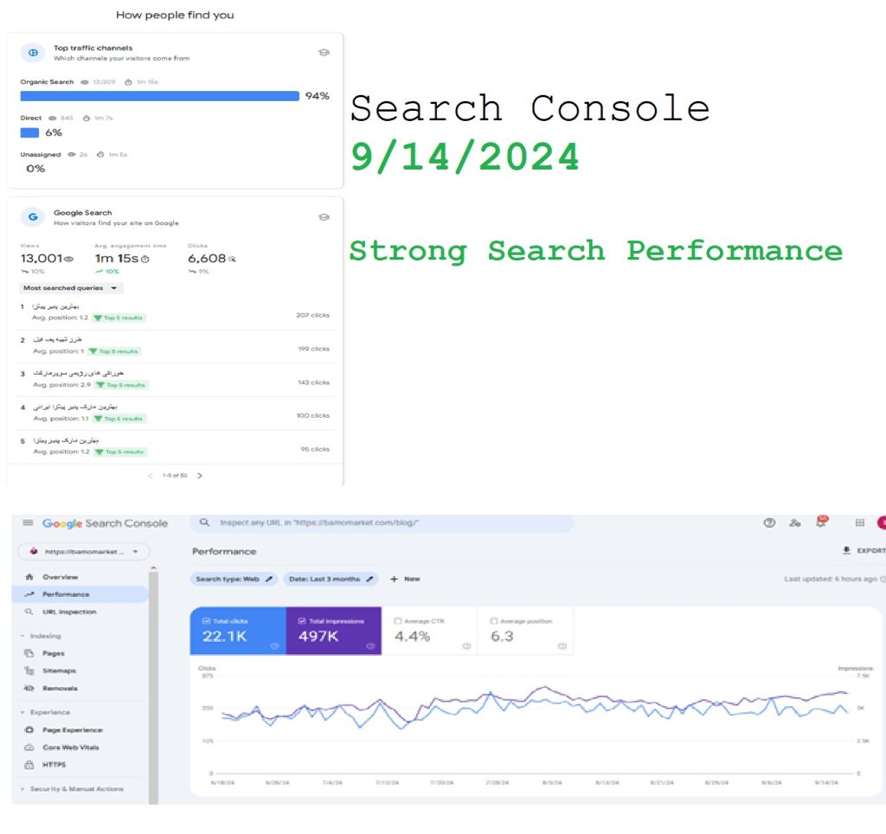The height and width of the screenshot is (834, 886).
Task: Click the pencil icon on Date: Last 3 months
Action: (369, 579)
